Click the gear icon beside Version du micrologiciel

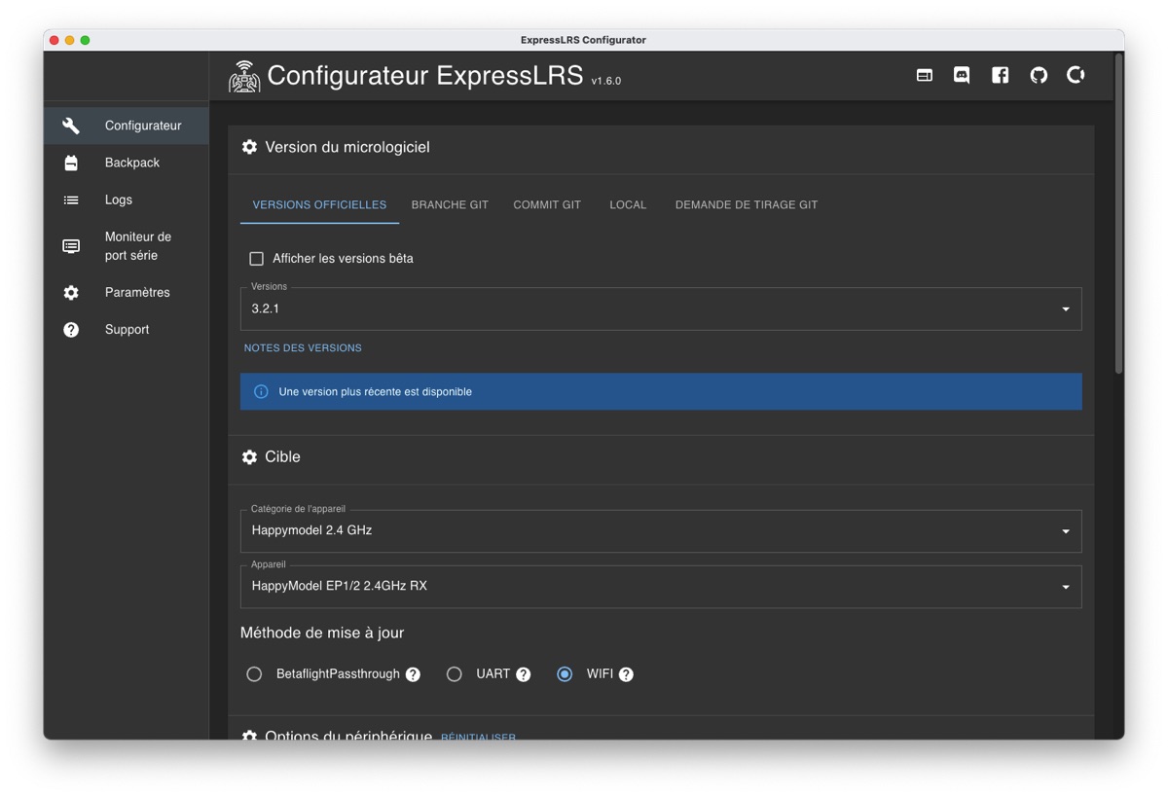(249, 147)
